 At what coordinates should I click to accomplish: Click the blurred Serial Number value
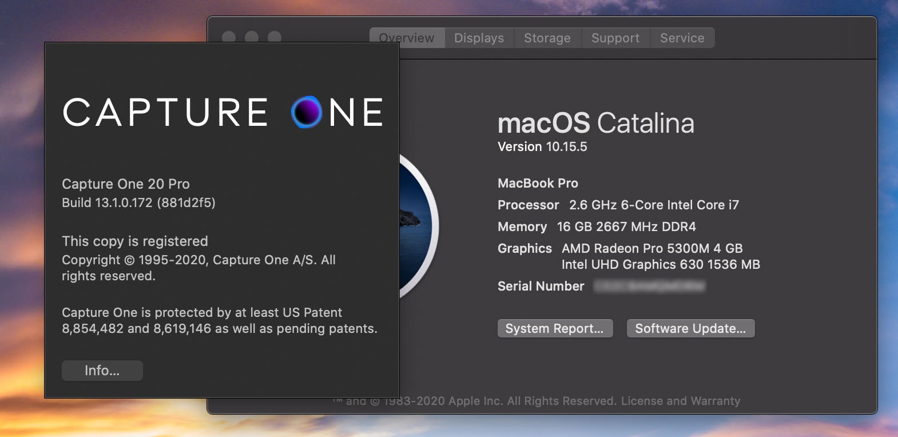tap(650, 286)
